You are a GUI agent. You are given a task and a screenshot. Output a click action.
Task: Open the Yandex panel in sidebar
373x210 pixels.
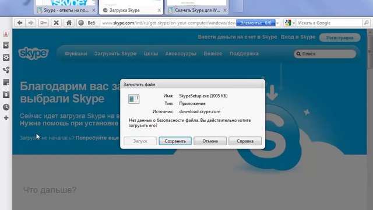[x=6, y=34]
